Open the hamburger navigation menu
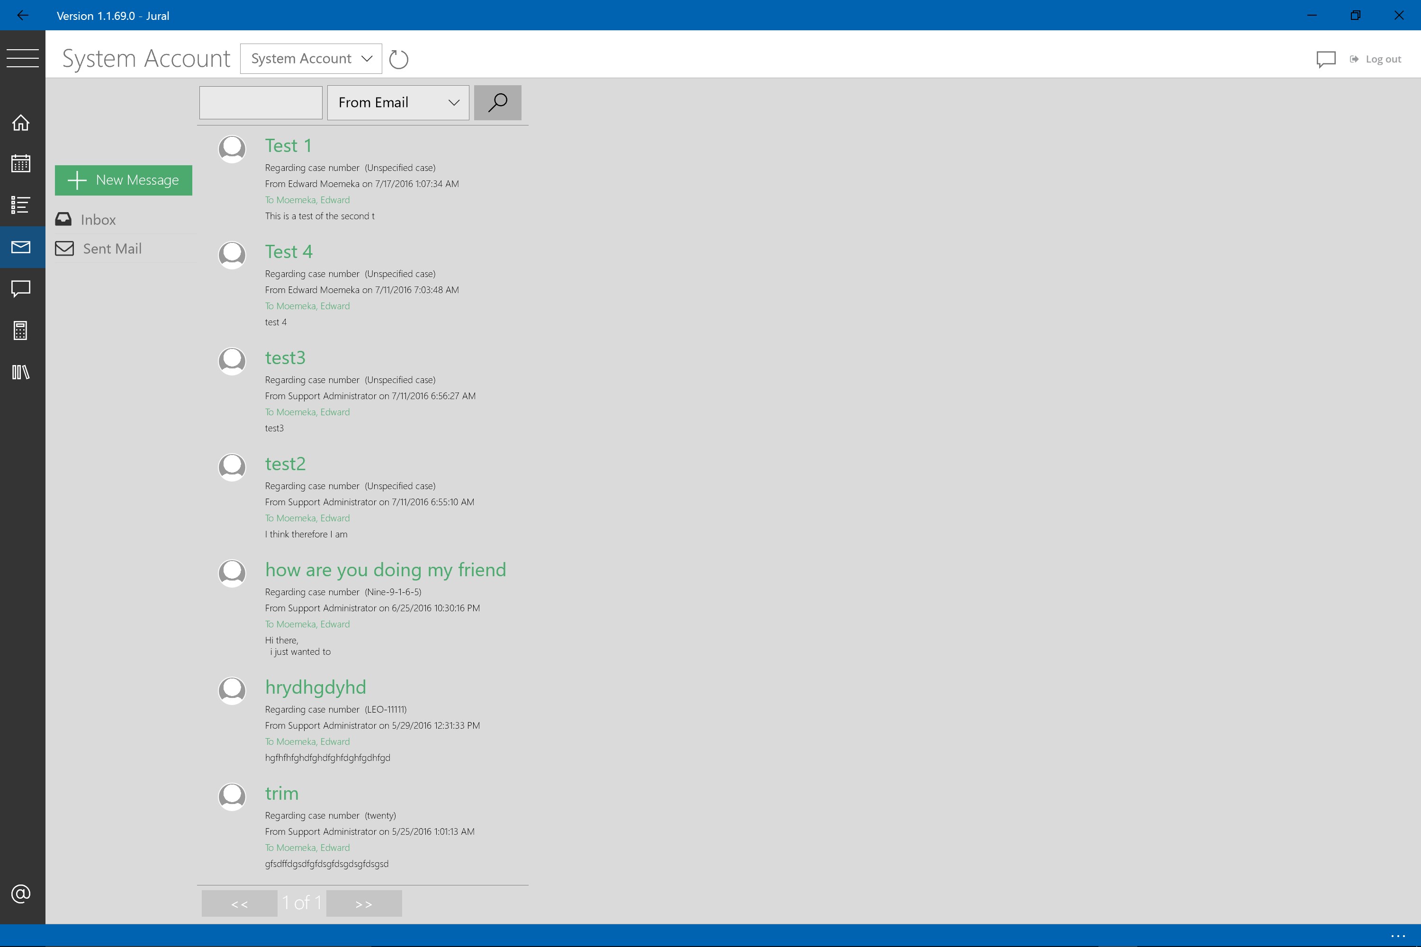This screenshot has height=947, width=1421. pos(22,58)
